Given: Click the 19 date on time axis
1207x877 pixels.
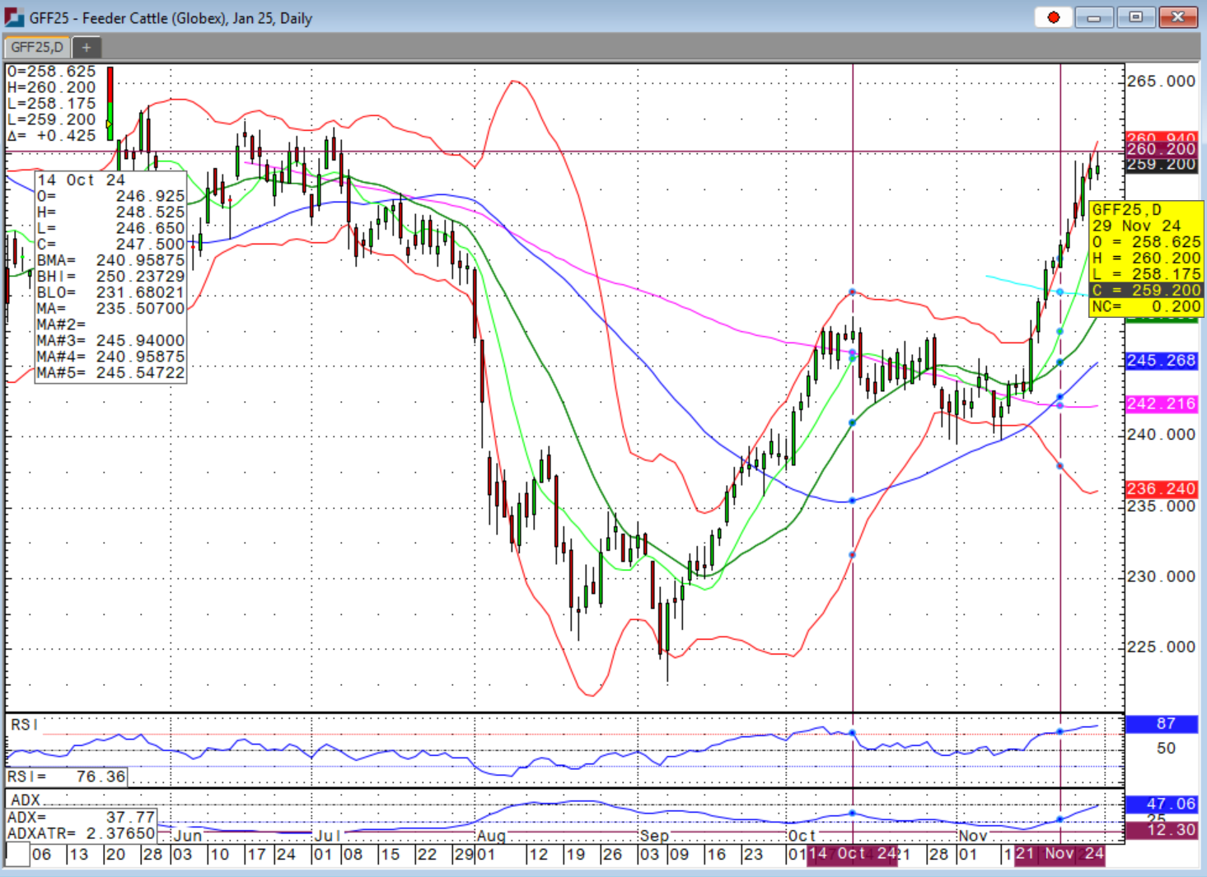Looking at the screenshot, I should [574, 855].
